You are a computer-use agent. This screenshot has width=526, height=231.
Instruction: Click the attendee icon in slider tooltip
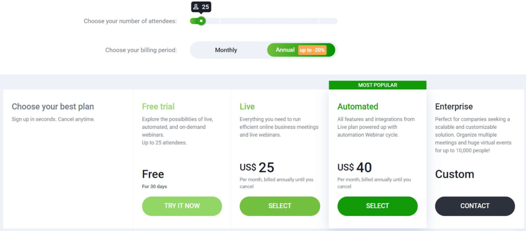tap(196, 7)
